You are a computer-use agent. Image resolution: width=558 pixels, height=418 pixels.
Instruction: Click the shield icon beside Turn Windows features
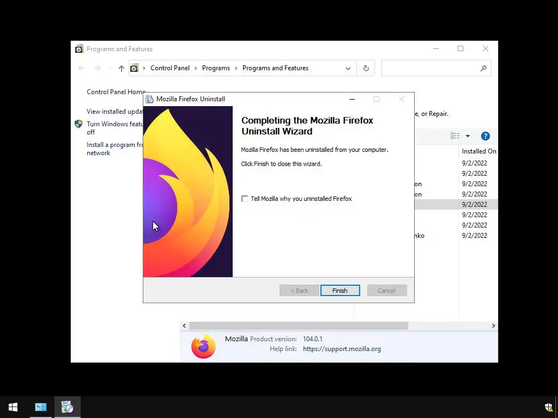coord(78,124)
